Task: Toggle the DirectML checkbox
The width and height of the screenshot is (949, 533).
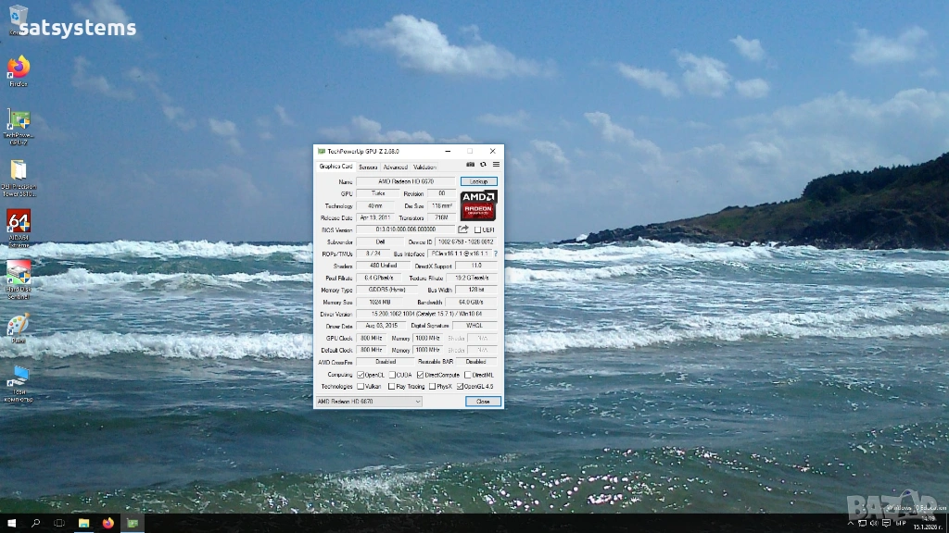Action: coord(467,375)
